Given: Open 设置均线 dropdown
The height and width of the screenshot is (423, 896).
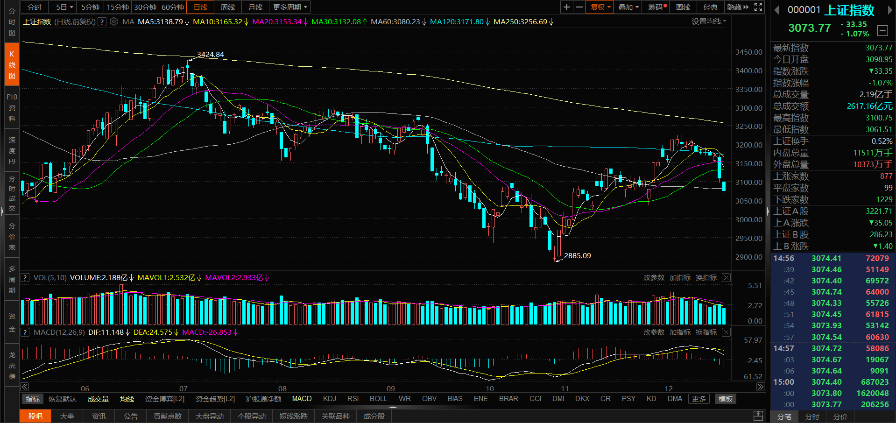Looking at the screenshot, I should click(709, 21).
